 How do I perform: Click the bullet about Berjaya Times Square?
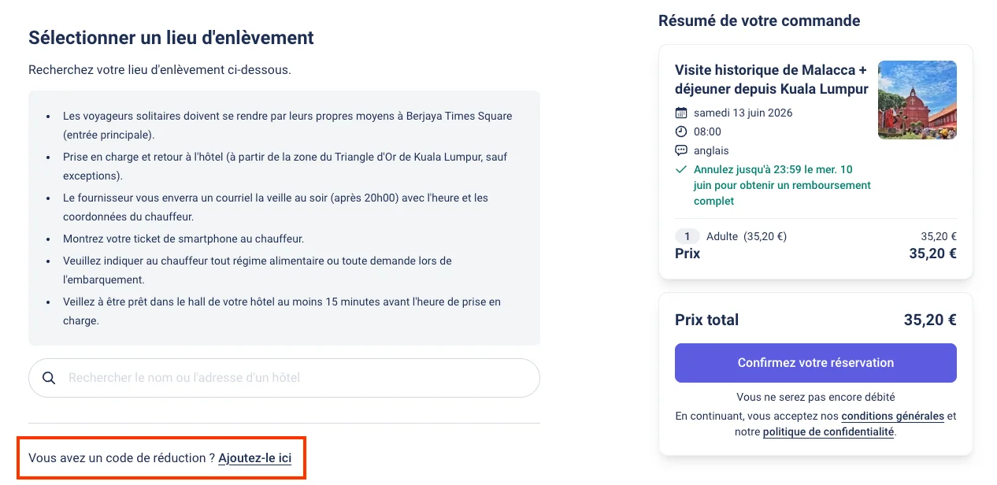(x=287, y=125)
